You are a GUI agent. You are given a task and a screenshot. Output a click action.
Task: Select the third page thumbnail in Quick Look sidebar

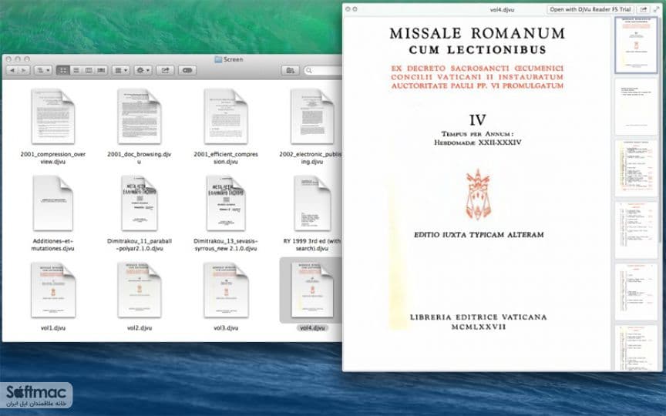(x=636, y=168)
